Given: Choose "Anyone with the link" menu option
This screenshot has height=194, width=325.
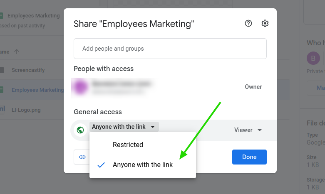Looking at the screenshot, I should (x=142, y=165).
